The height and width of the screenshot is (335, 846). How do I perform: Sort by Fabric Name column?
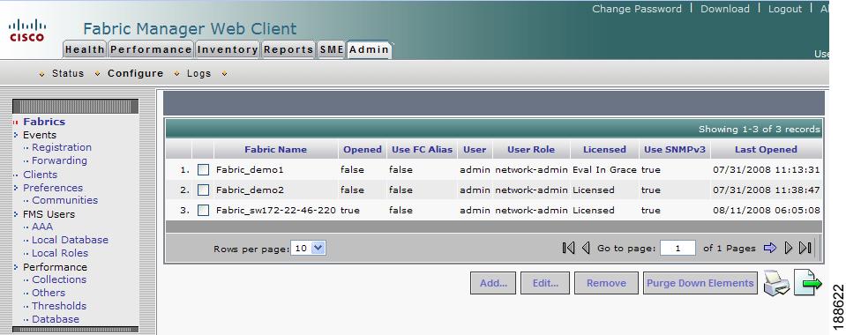point(276,150)
